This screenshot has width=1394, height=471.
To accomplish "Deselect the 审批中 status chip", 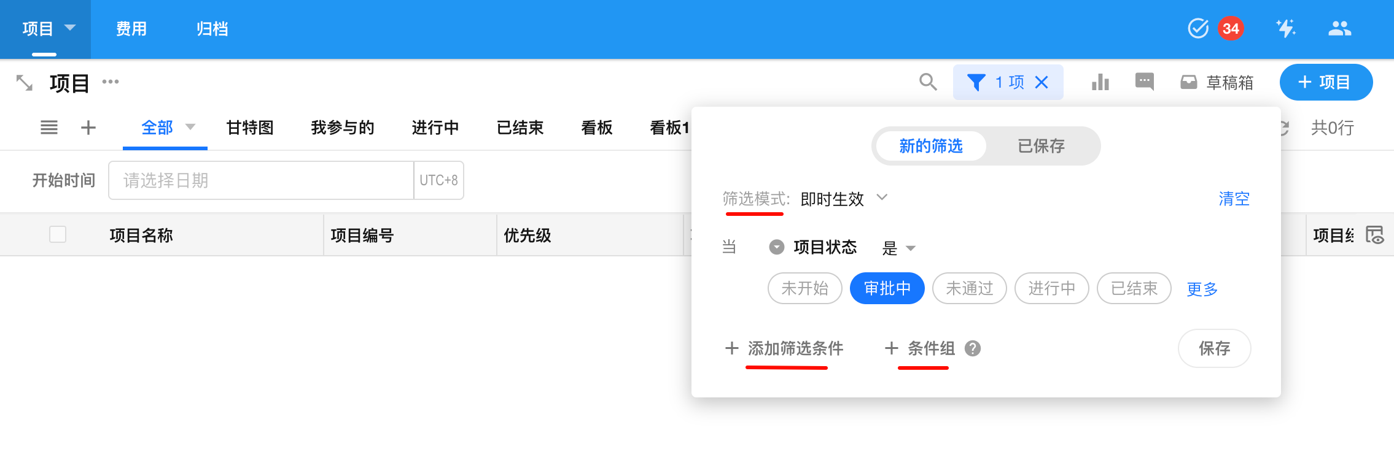I will tap(887, 288).
